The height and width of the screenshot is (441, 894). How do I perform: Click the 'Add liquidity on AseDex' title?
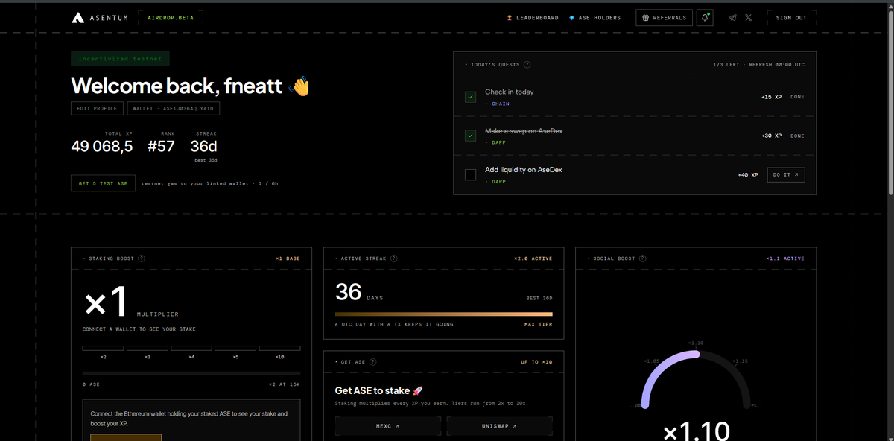(523, 170)
